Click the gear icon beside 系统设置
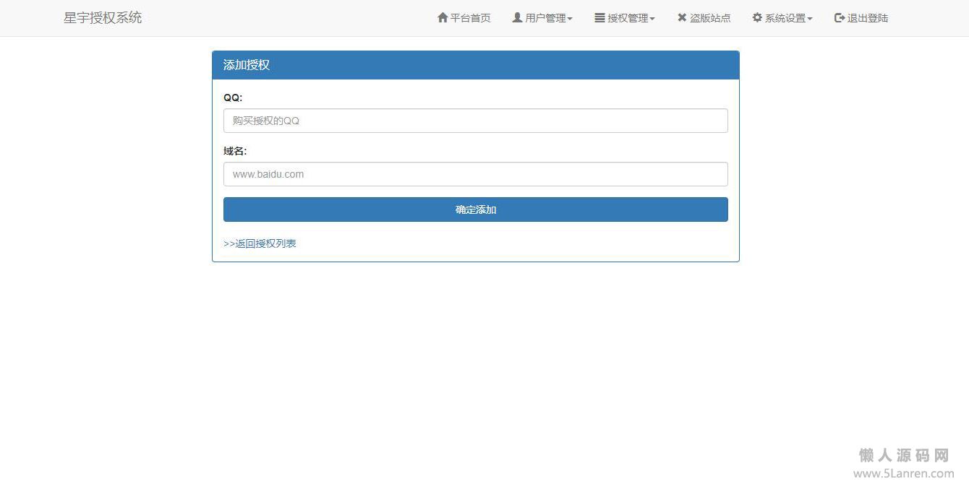Screen dimensions: 969x484 [757, 18]
